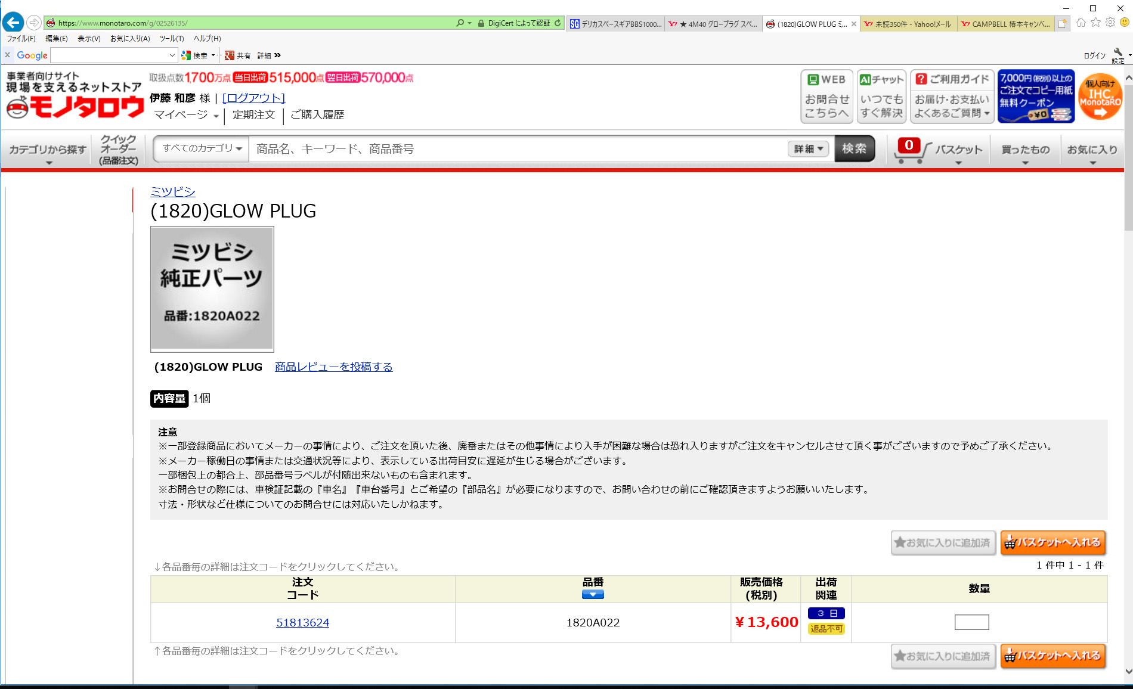Click the Google toolbar search input
This screenshot has width=1133, height=689.
(109, 55)
